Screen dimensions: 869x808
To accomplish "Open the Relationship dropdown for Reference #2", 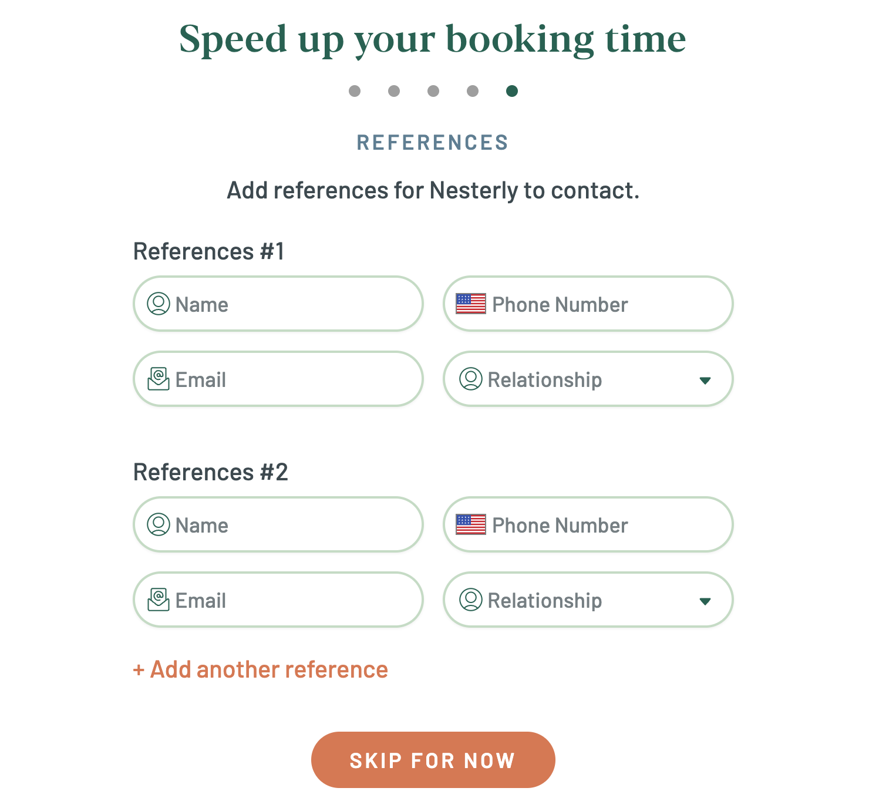I will click(x=588, y=600).
